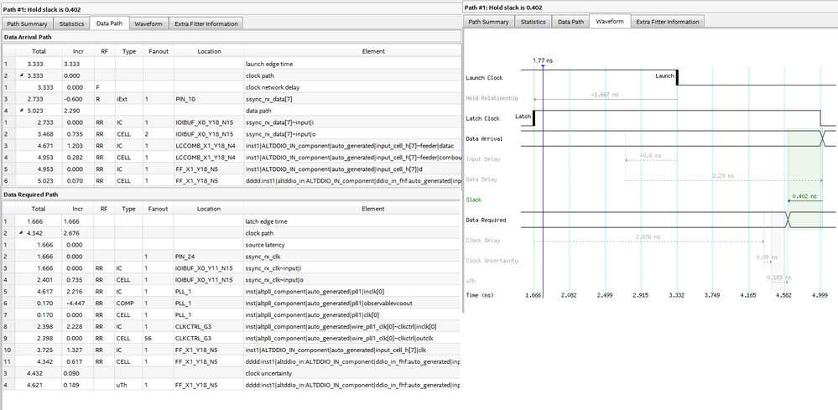Click the Launch edge marker on Launch Clock
The image size is (838, 410).
tap(677, 77)
